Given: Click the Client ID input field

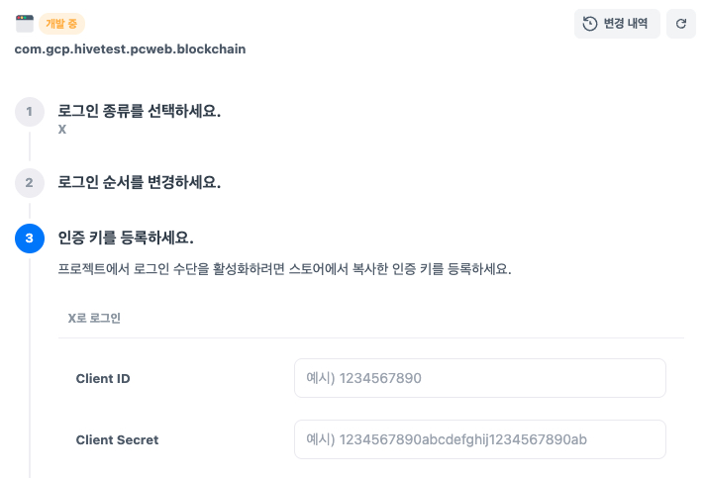Looking at the screenshot, I should pyautogui.click(x=479, y=378).
